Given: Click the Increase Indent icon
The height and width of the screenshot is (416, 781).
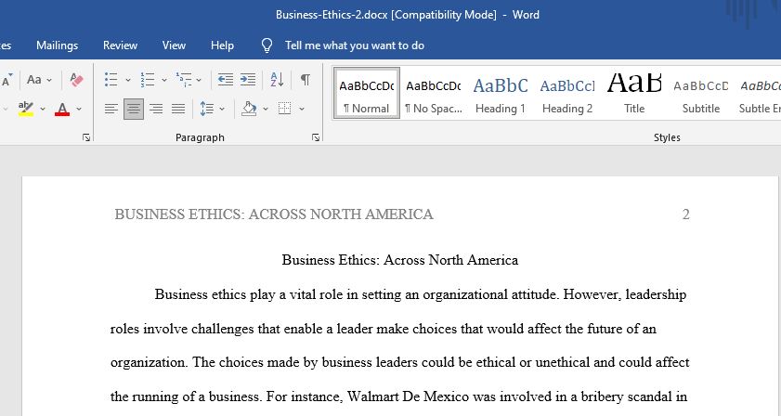Looking at the screenshot, I should pyautogui.click(x=248, y=80).
